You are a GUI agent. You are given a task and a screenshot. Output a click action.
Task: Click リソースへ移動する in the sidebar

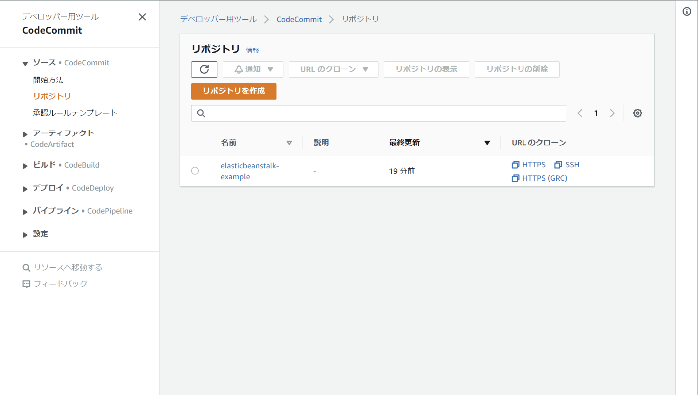(62, 267)
